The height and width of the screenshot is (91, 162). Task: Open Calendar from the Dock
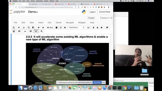tap(50, 88)
